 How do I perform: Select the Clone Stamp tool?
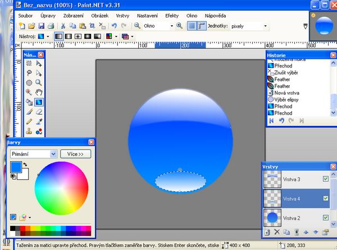(x=29, y=131)
